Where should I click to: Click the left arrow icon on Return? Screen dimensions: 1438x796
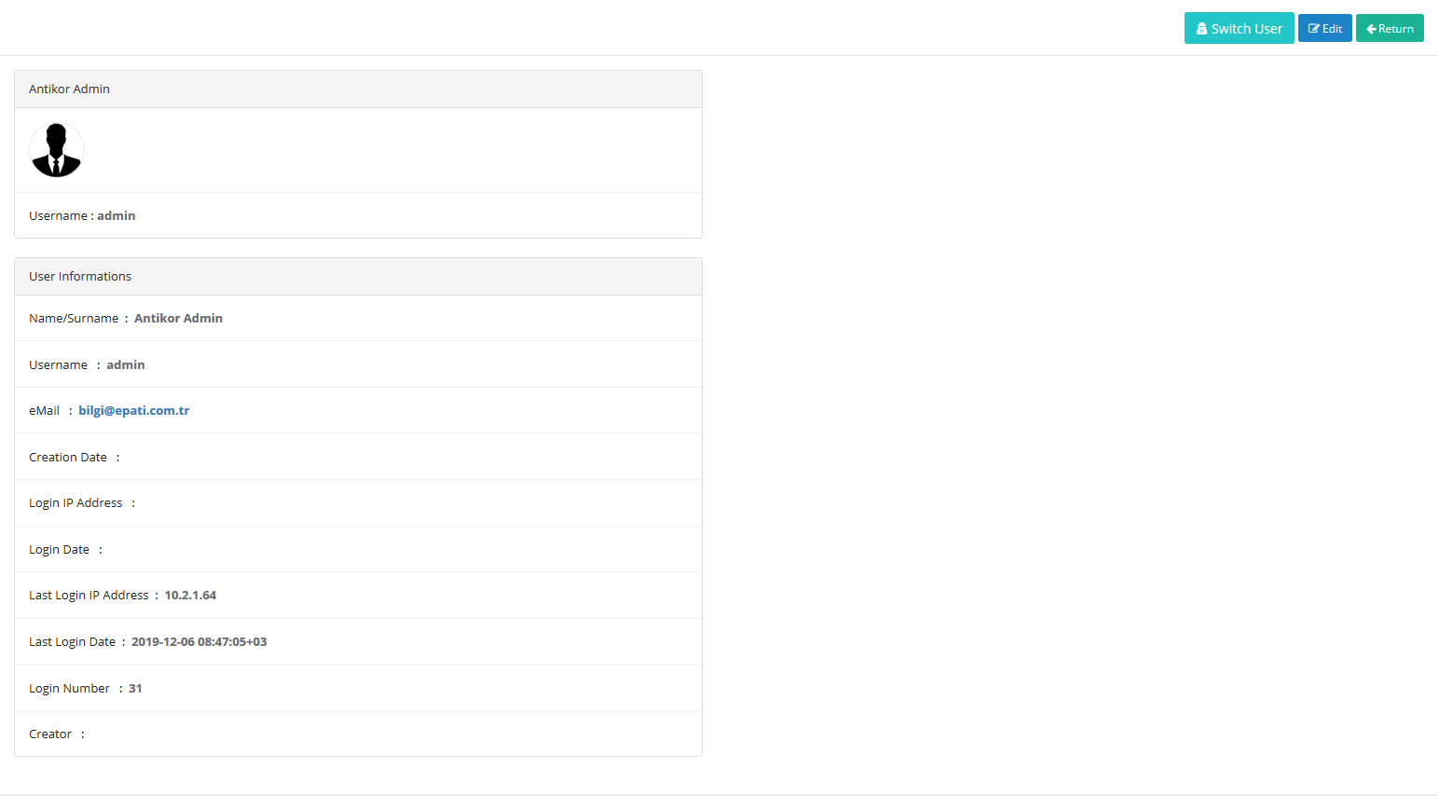(1372, 29)
